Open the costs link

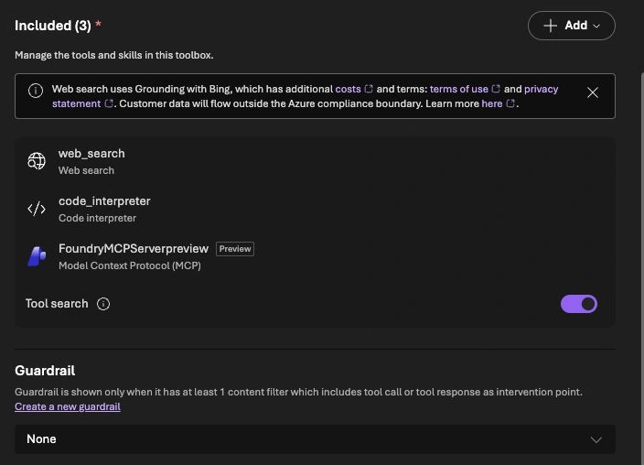pyautogui.click(x=353, y=89)
